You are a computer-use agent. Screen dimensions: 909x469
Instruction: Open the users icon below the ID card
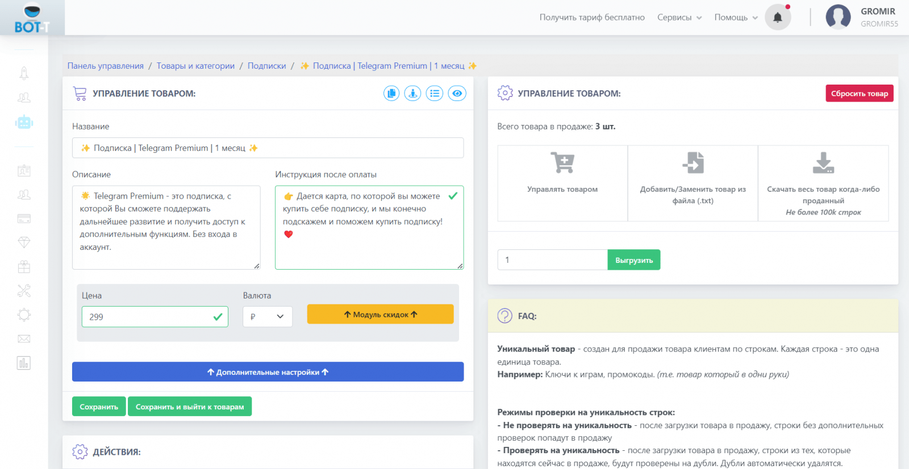tap(24, 195)
